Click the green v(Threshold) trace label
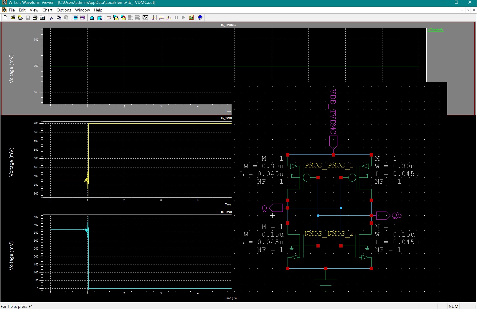 pyautogui.click(x=435, y=29)
